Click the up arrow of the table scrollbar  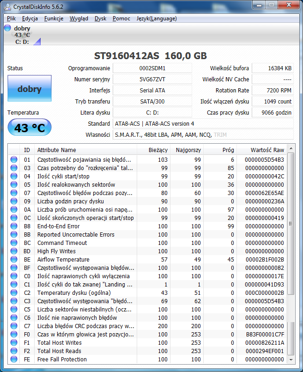291,148
